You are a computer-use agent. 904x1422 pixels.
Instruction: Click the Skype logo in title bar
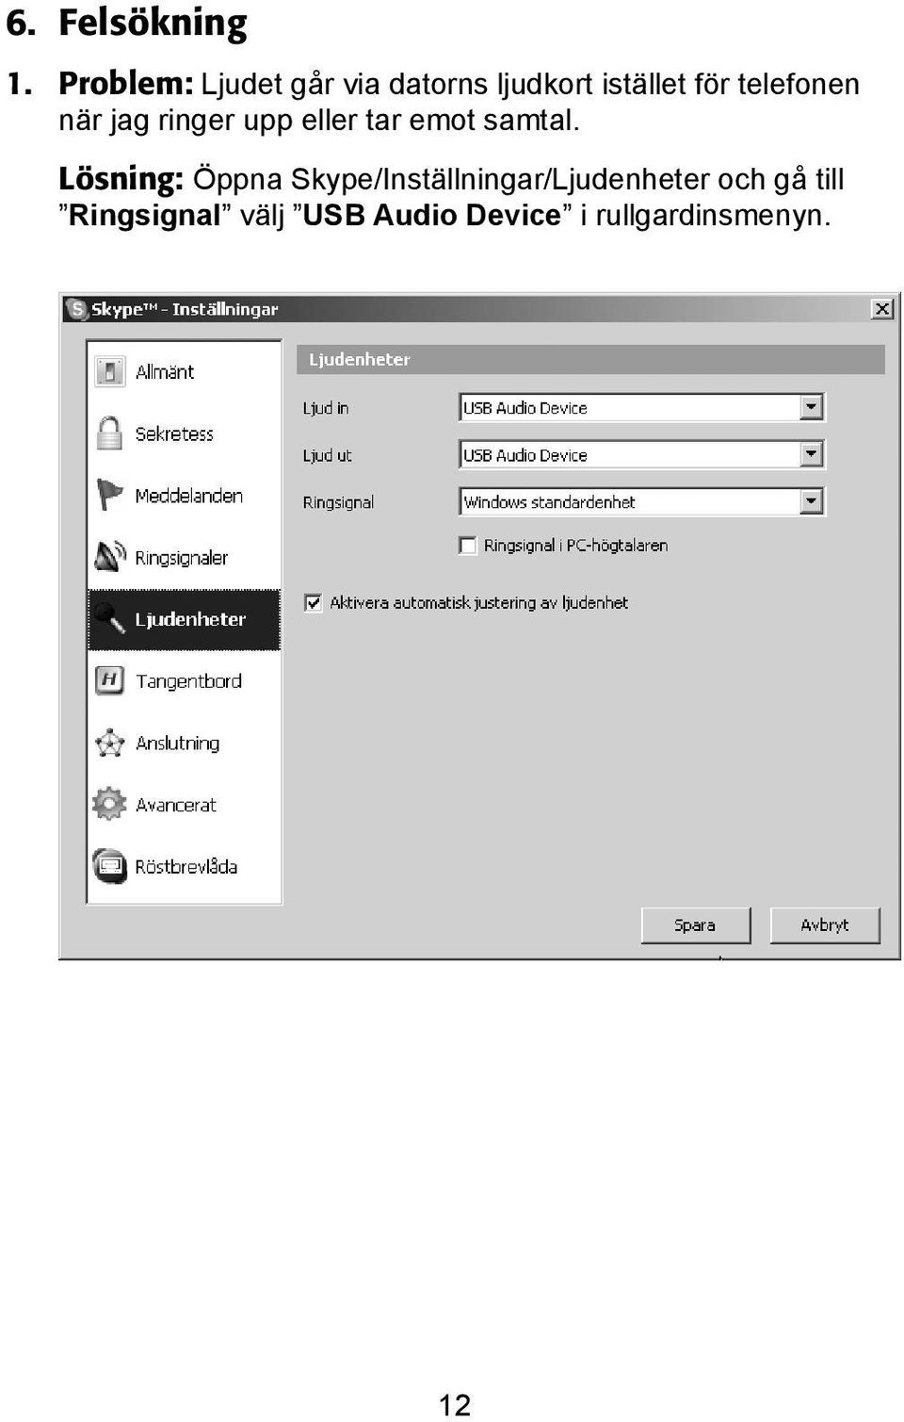(x=76, y=309)
